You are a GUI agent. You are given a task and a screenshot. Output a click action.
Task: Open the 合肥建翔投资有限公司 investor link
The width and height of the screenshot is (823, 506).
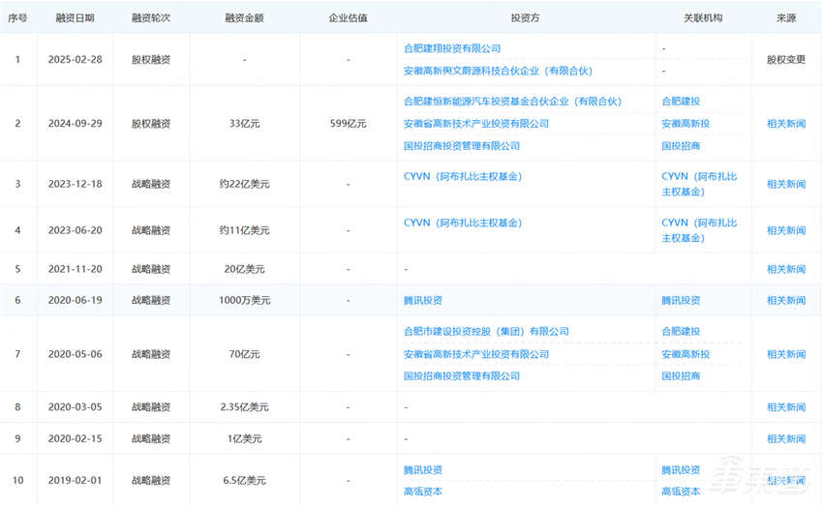pos(451,48)
